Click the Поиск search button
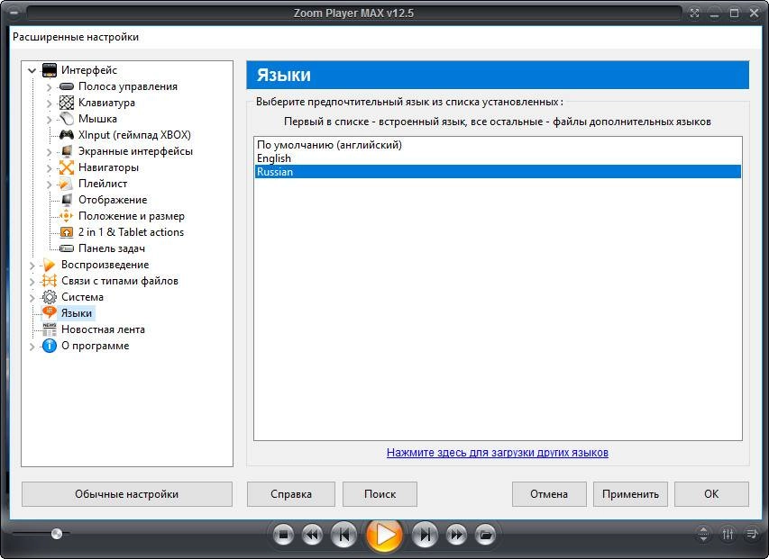Image resolution: width=769 pixels, height=559 pixels. [380, 494]
